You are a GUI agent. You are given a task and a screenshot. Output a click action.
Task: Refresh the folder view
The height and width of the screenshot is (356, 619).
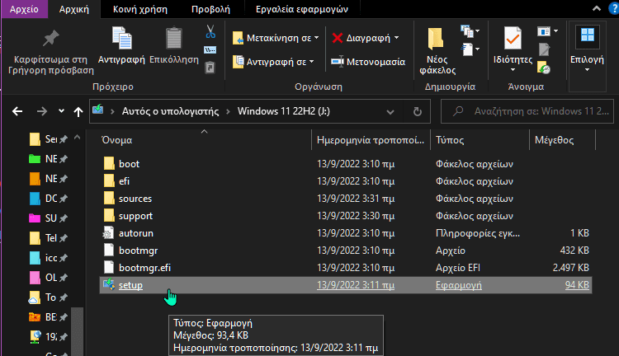[418, 112]
